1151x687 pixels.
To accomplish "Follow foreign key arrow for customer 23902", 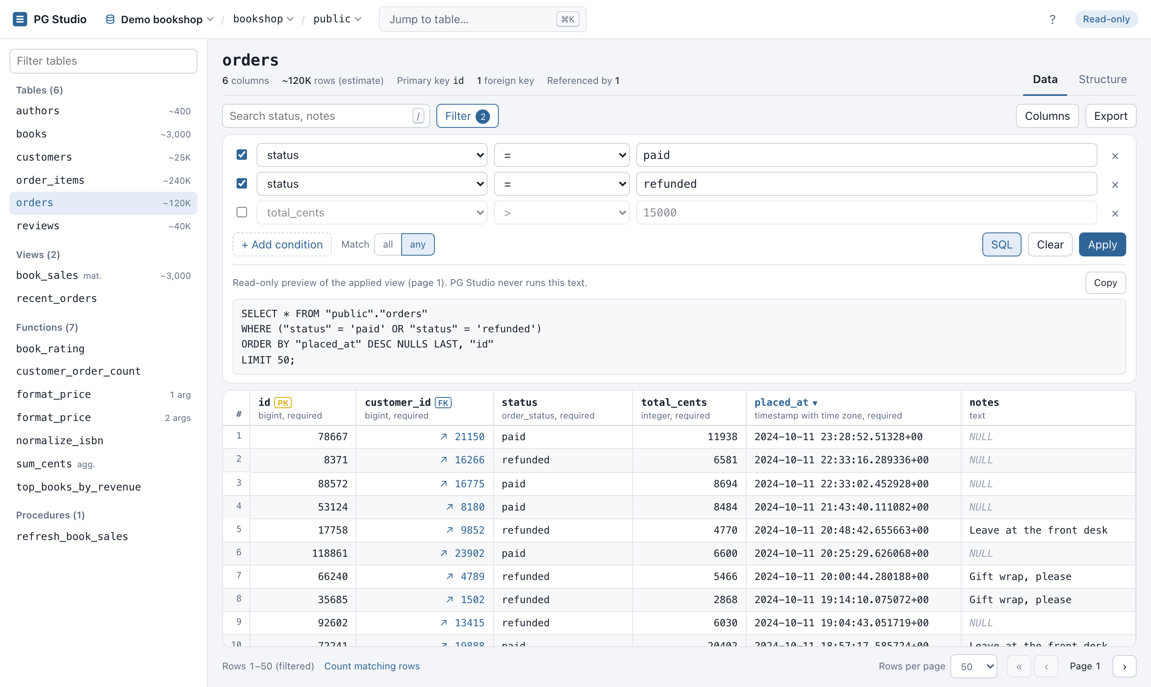I will pyautogui.click(x=444, y=553).
